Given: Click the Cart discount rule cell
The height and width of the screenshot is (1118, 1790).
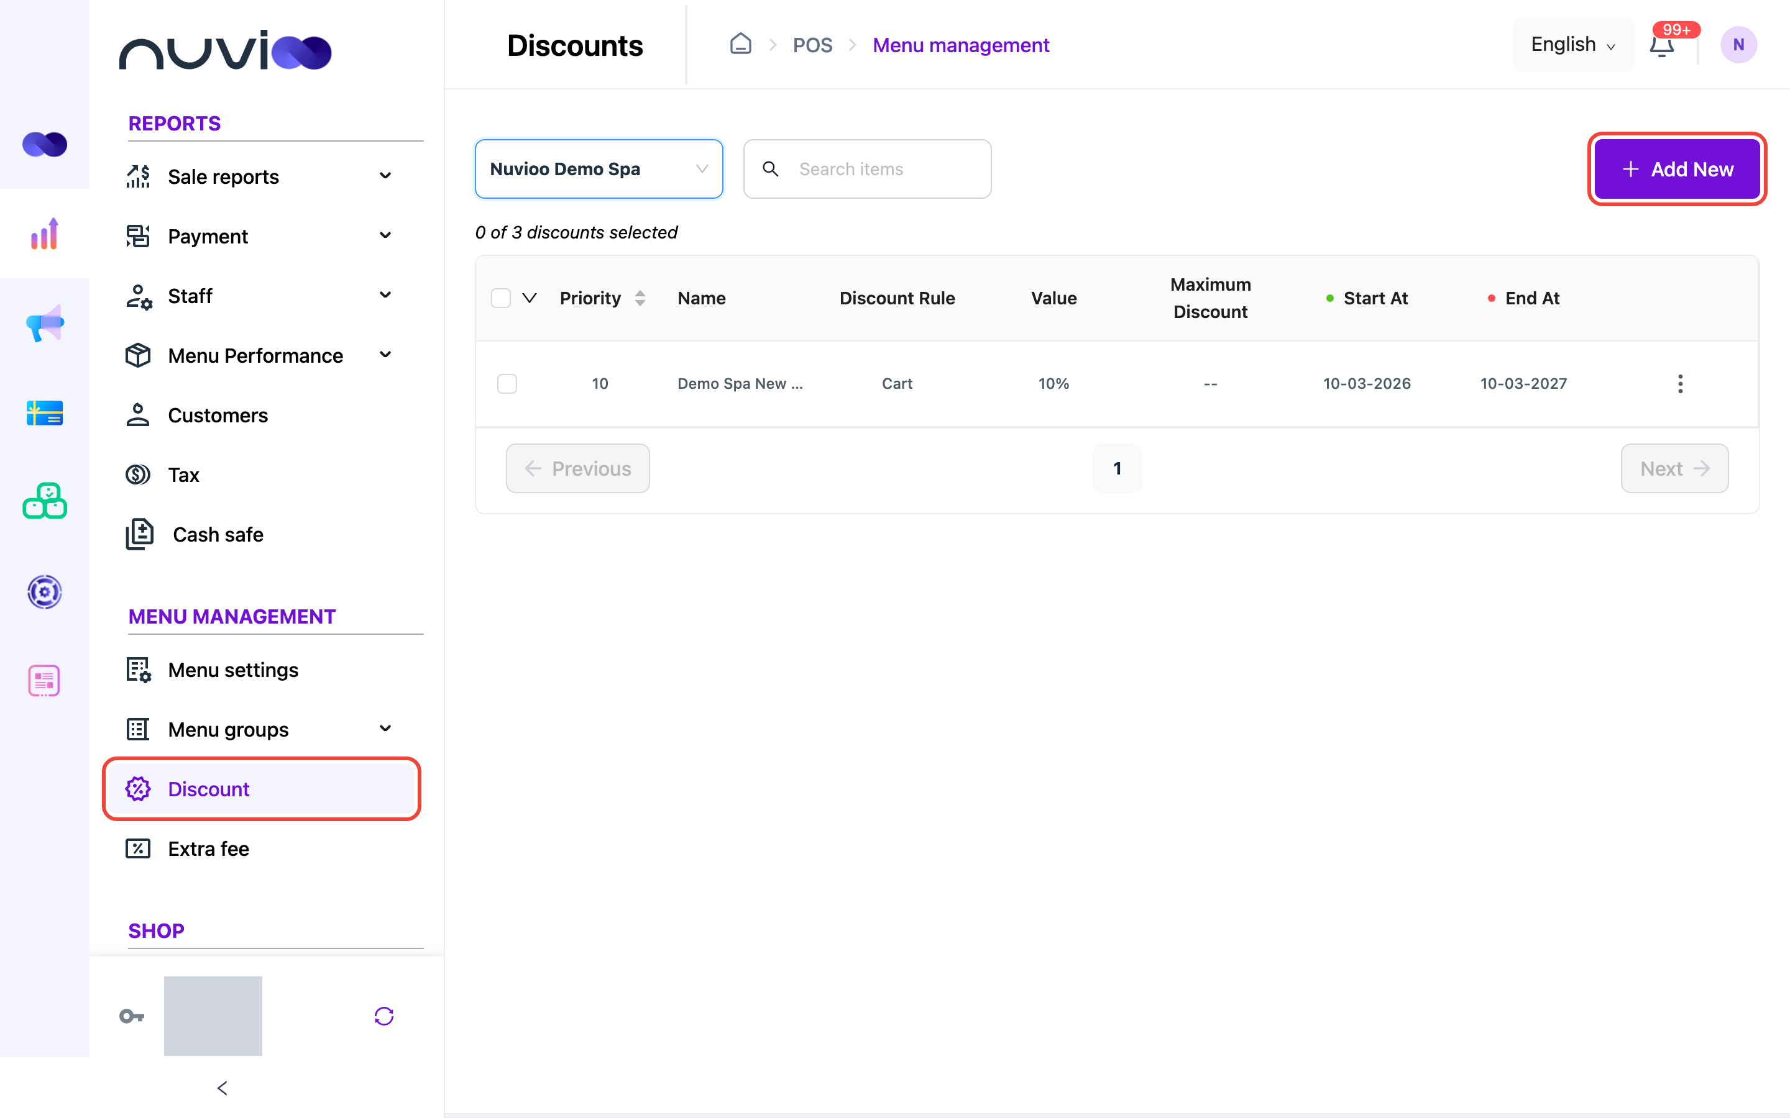Looking at the screenshot, I should pyautogui.click(x=896, y=384).
